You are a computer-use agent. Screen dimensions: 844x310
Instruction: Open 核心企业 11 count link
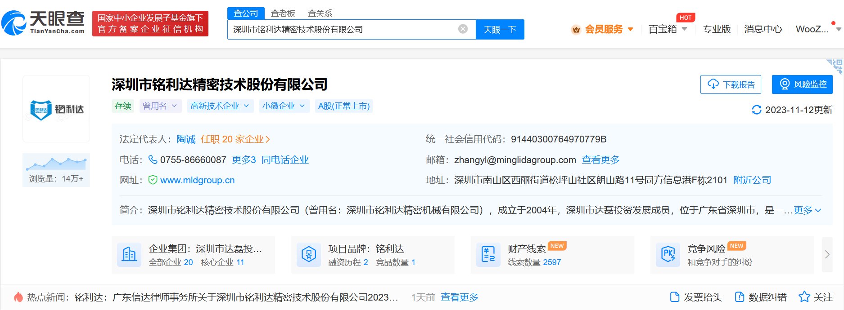[x=222, y=262]
